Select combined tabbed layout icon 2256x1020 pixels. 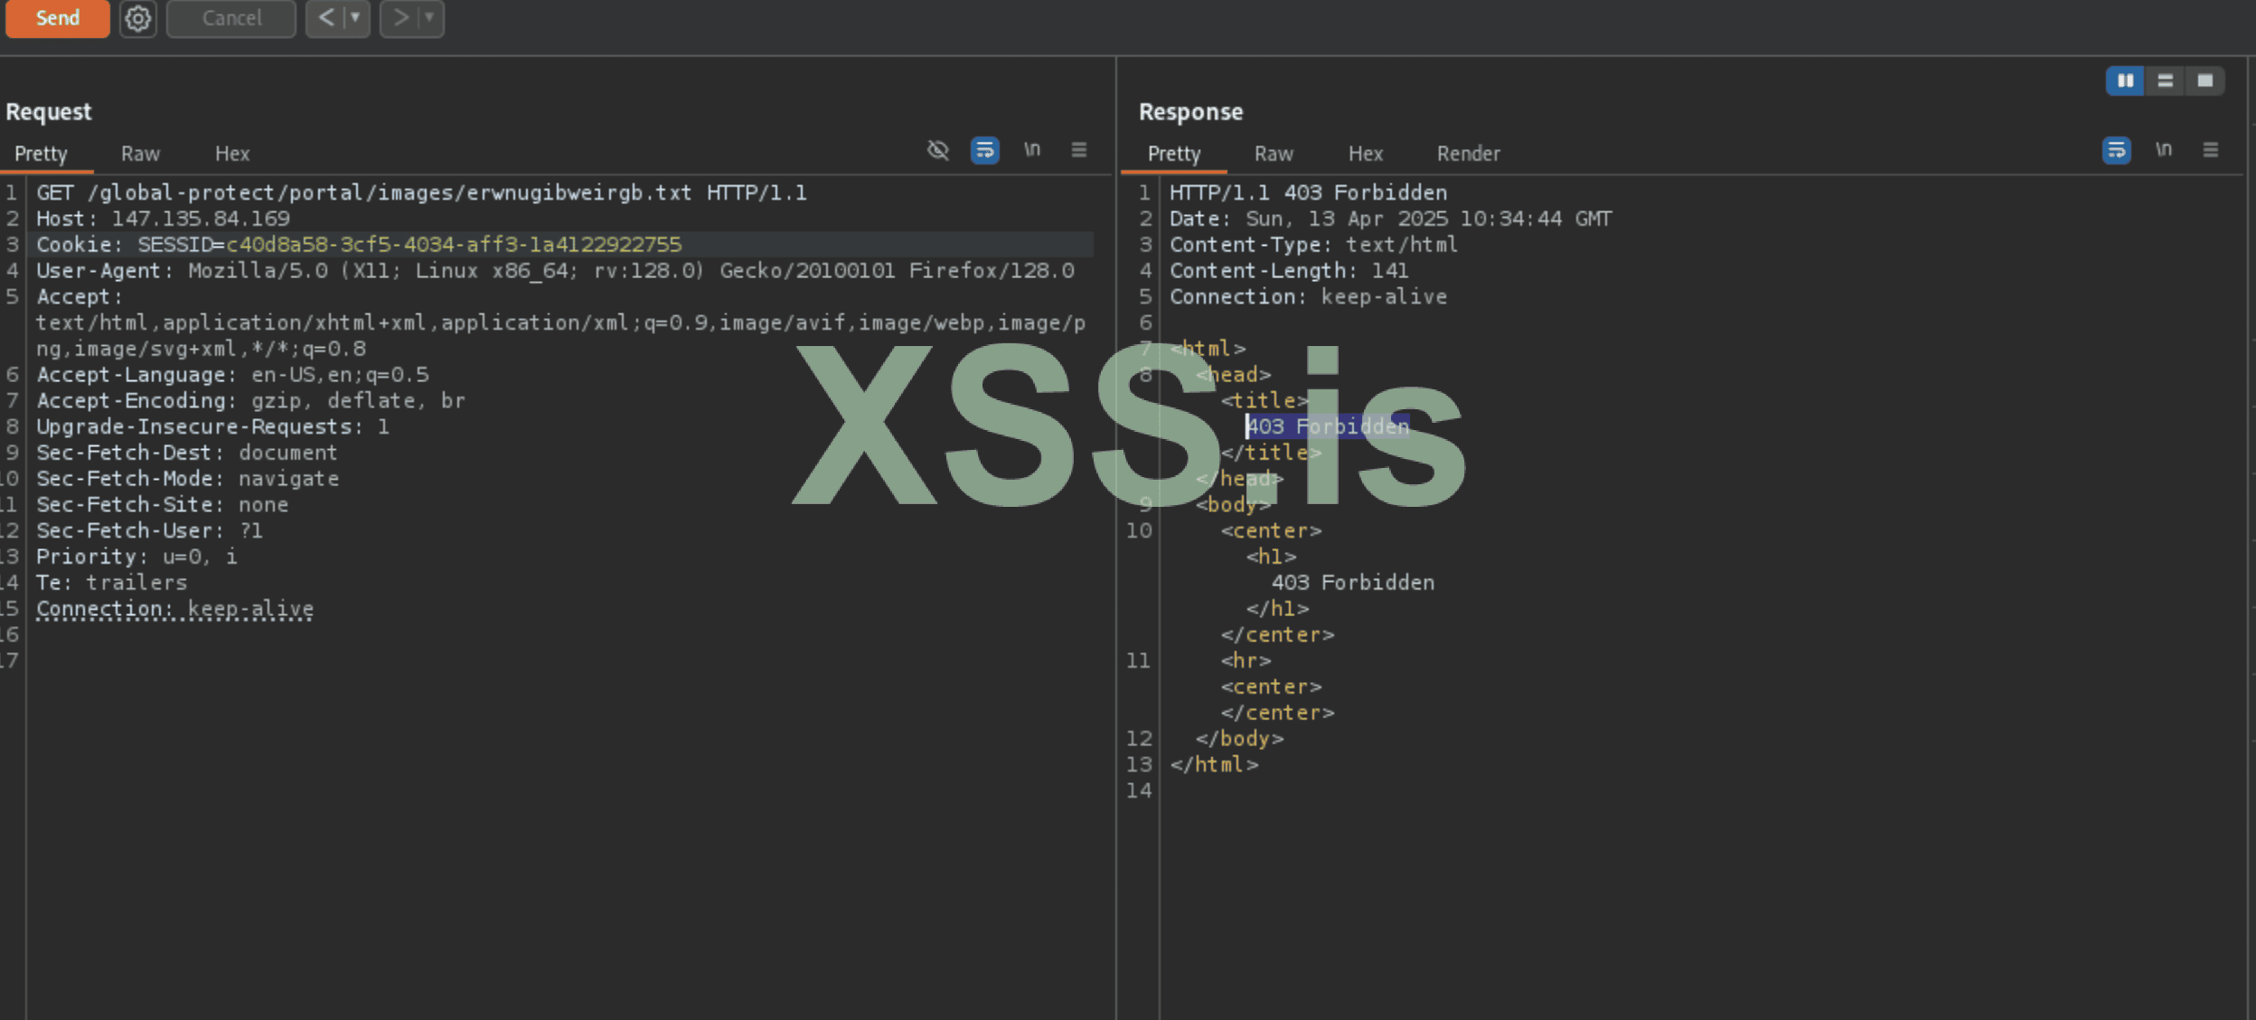[x=2204, y=81]
